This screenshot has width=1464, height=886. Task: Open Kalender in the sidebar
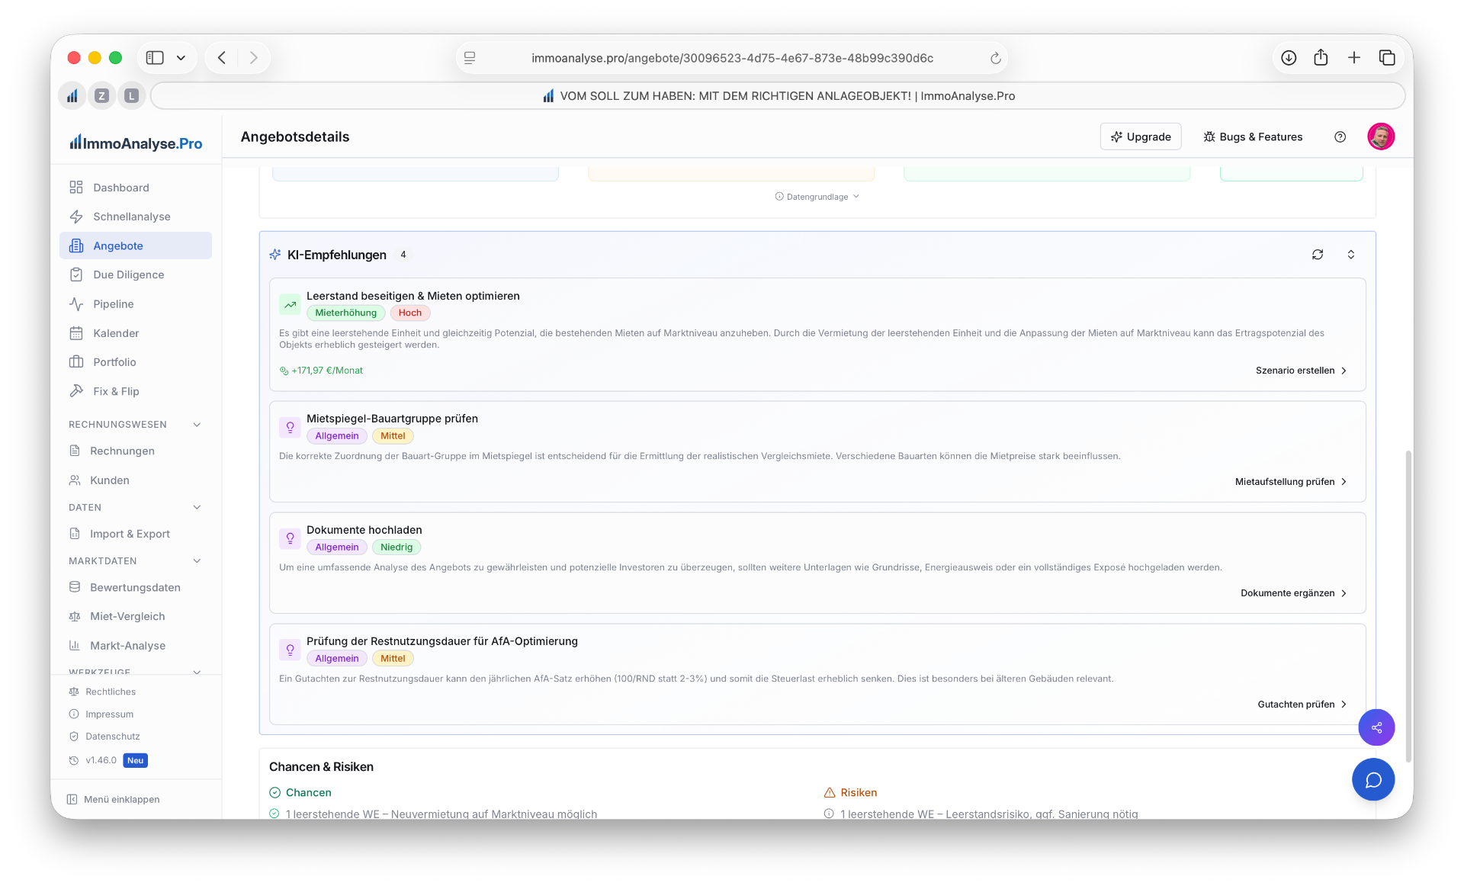pyautogui.click(x=136, y=333)
